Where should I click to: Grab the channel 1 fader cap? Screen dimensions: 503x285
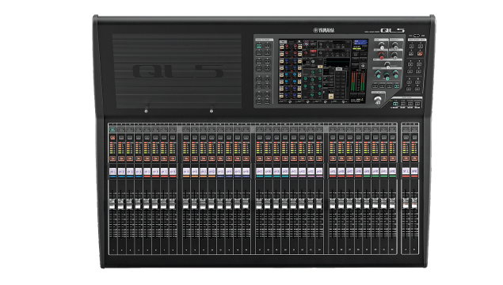point(112,204)
